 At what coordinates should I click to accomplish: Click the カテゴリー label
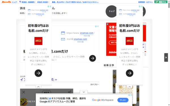[x=95, y=85]
